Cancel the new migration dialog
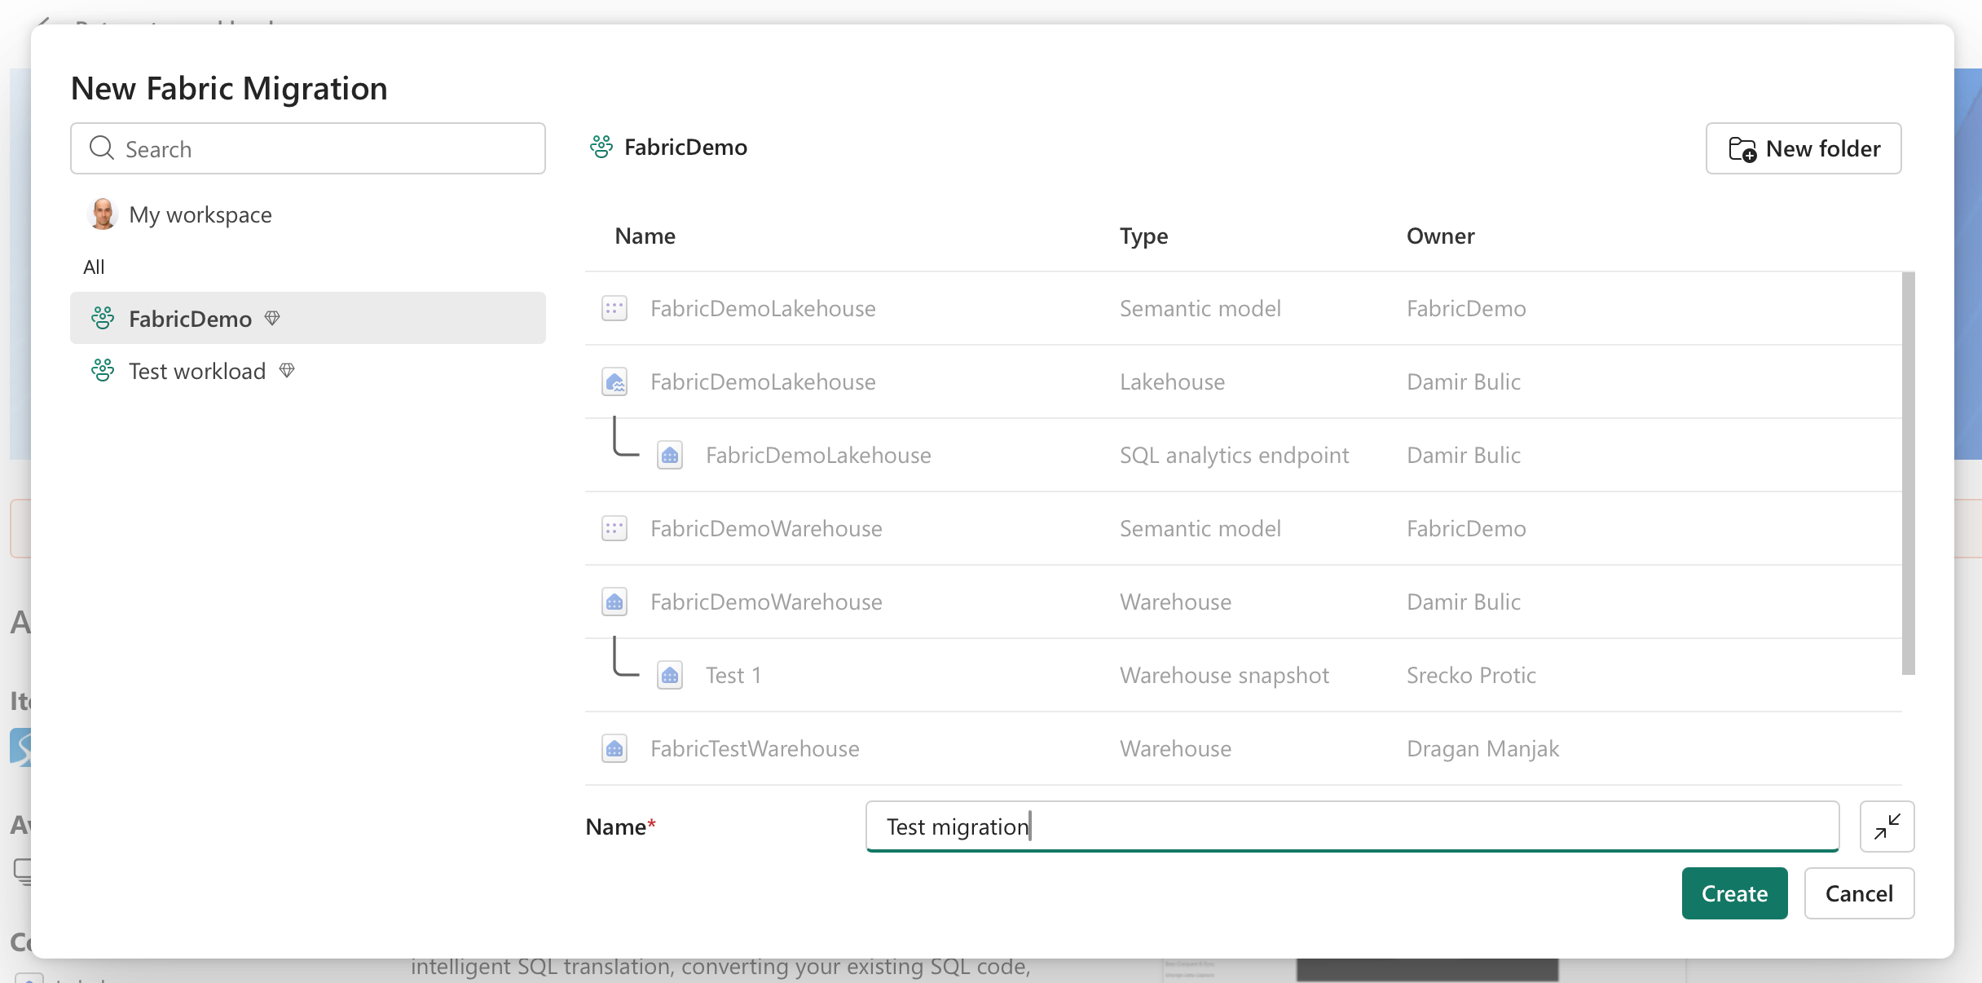This screenshot has width=1982, height=983. [x=1858, y=893]
